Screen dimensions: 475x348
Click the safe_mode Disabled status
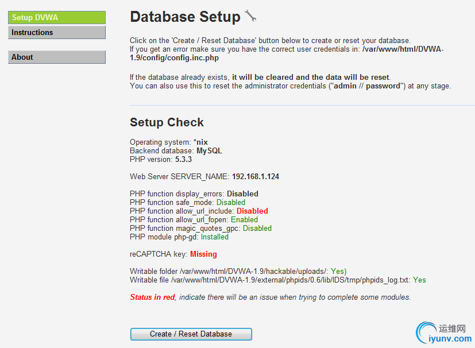point(231,202)
